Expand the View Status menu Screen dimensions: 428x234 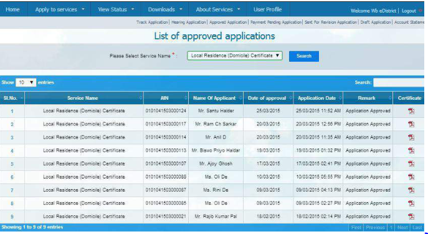click(x=116, y=9)
